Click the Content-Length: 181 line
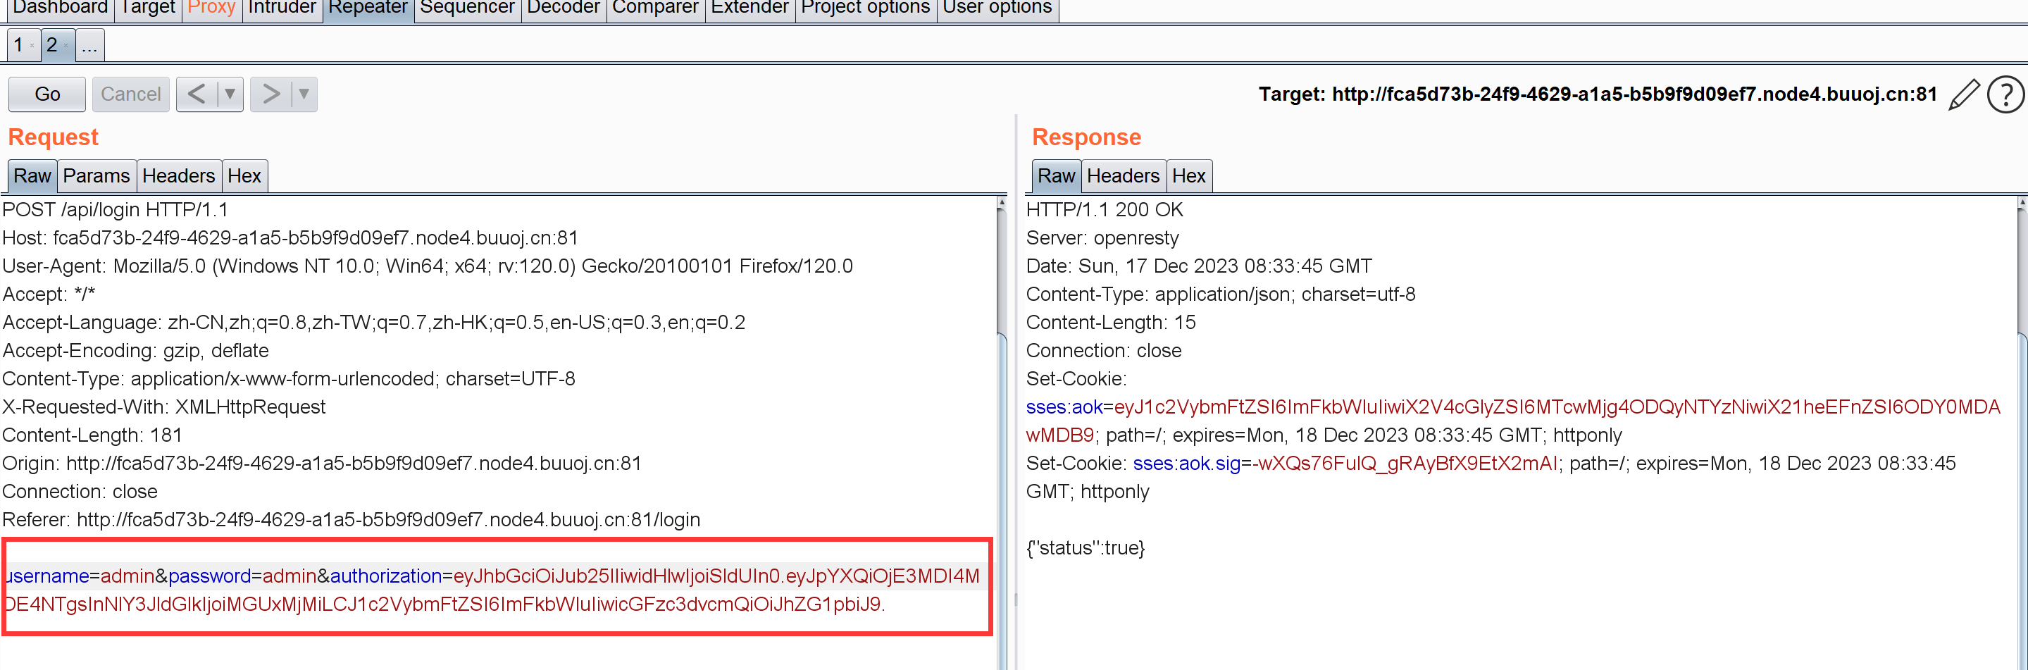 point(92,435)
